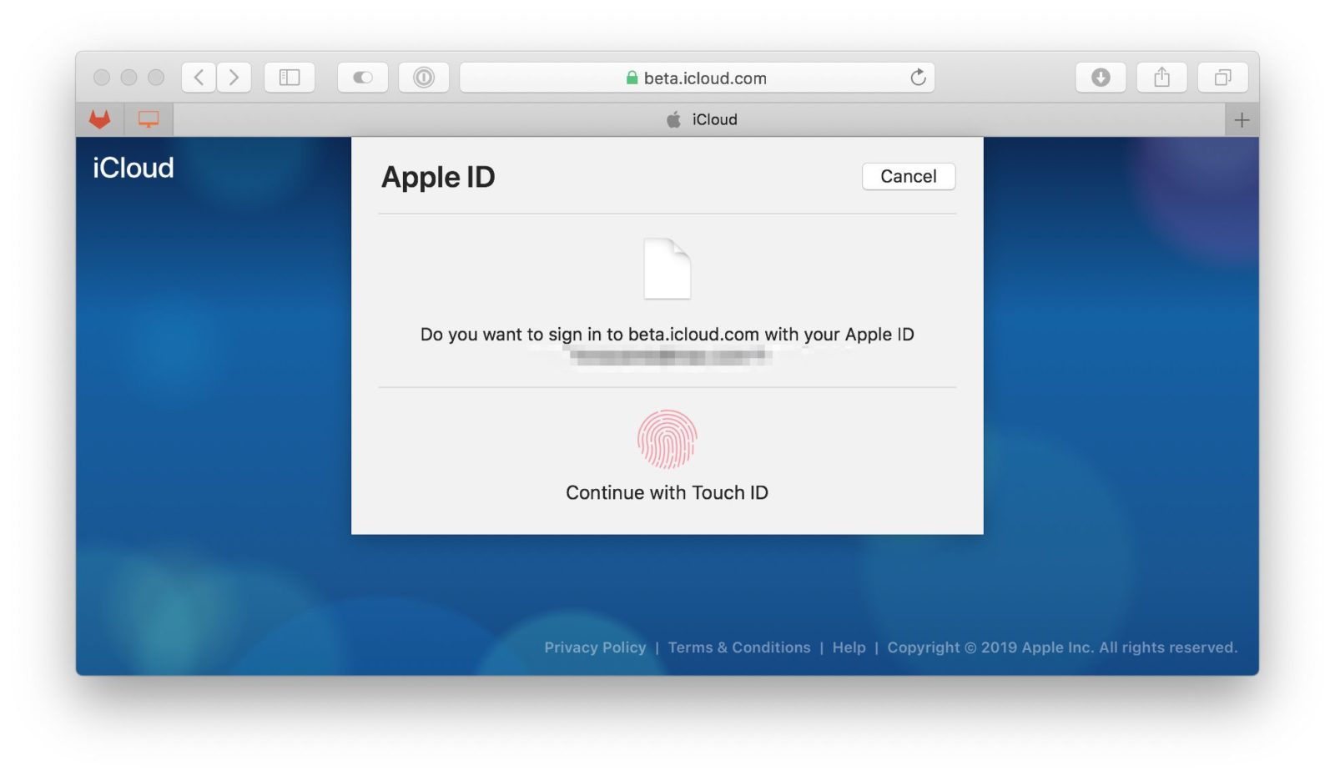Image resolution: width=1335 pixels, height=776 pixels.
Task: Click the blank document placeholder icon in dialog
Action: click(x=667, y=269)
